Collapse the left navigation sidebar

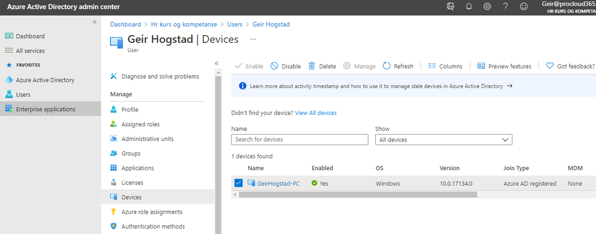coord(95,22)
